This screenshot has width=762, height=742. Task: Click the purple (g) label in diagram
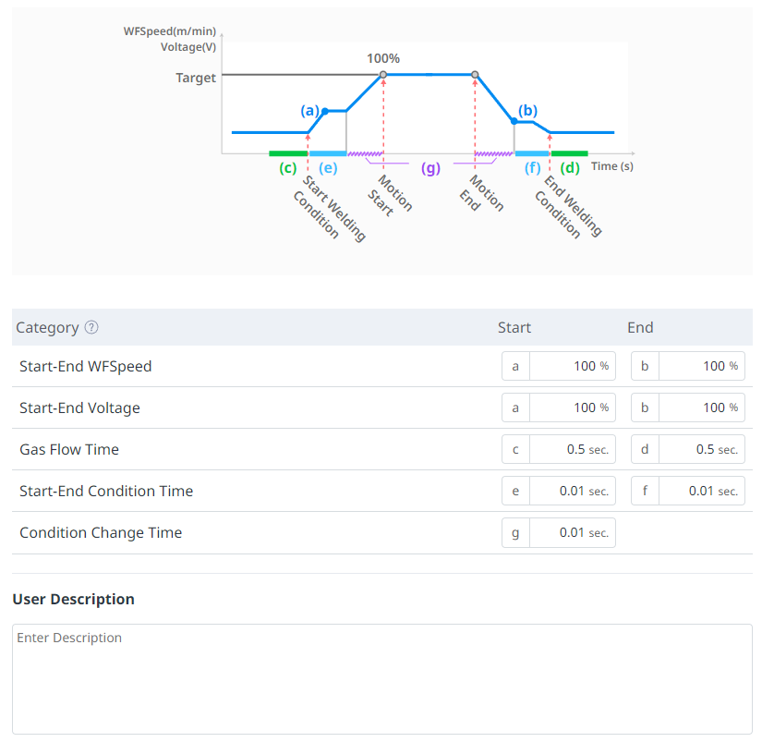pos(430,168)
